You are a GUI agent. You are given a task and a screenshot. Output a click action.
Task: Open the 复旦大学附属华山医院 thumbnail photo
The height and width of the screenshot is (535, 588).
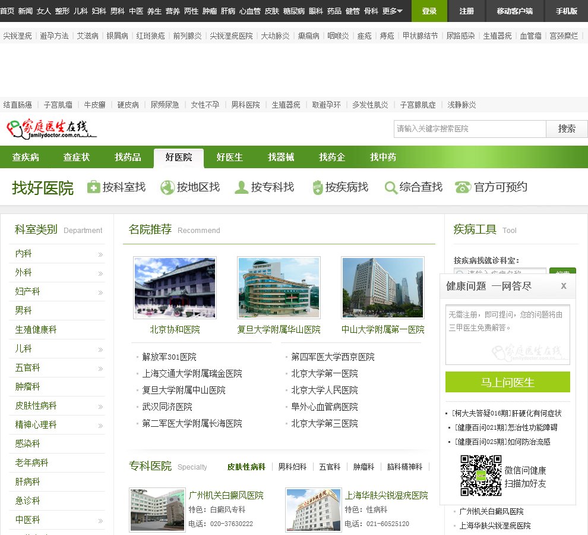pos(279,288)
